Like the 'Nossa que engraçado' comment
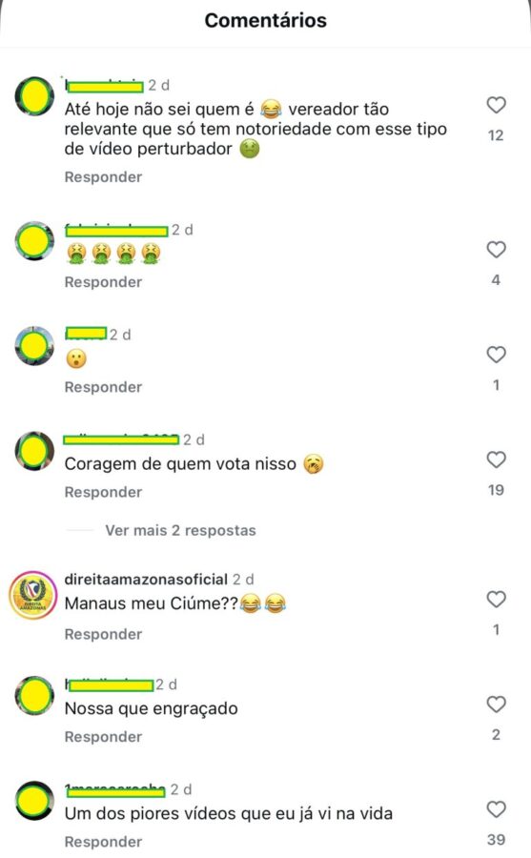531x858 pixels. click(x=496, y=705)
